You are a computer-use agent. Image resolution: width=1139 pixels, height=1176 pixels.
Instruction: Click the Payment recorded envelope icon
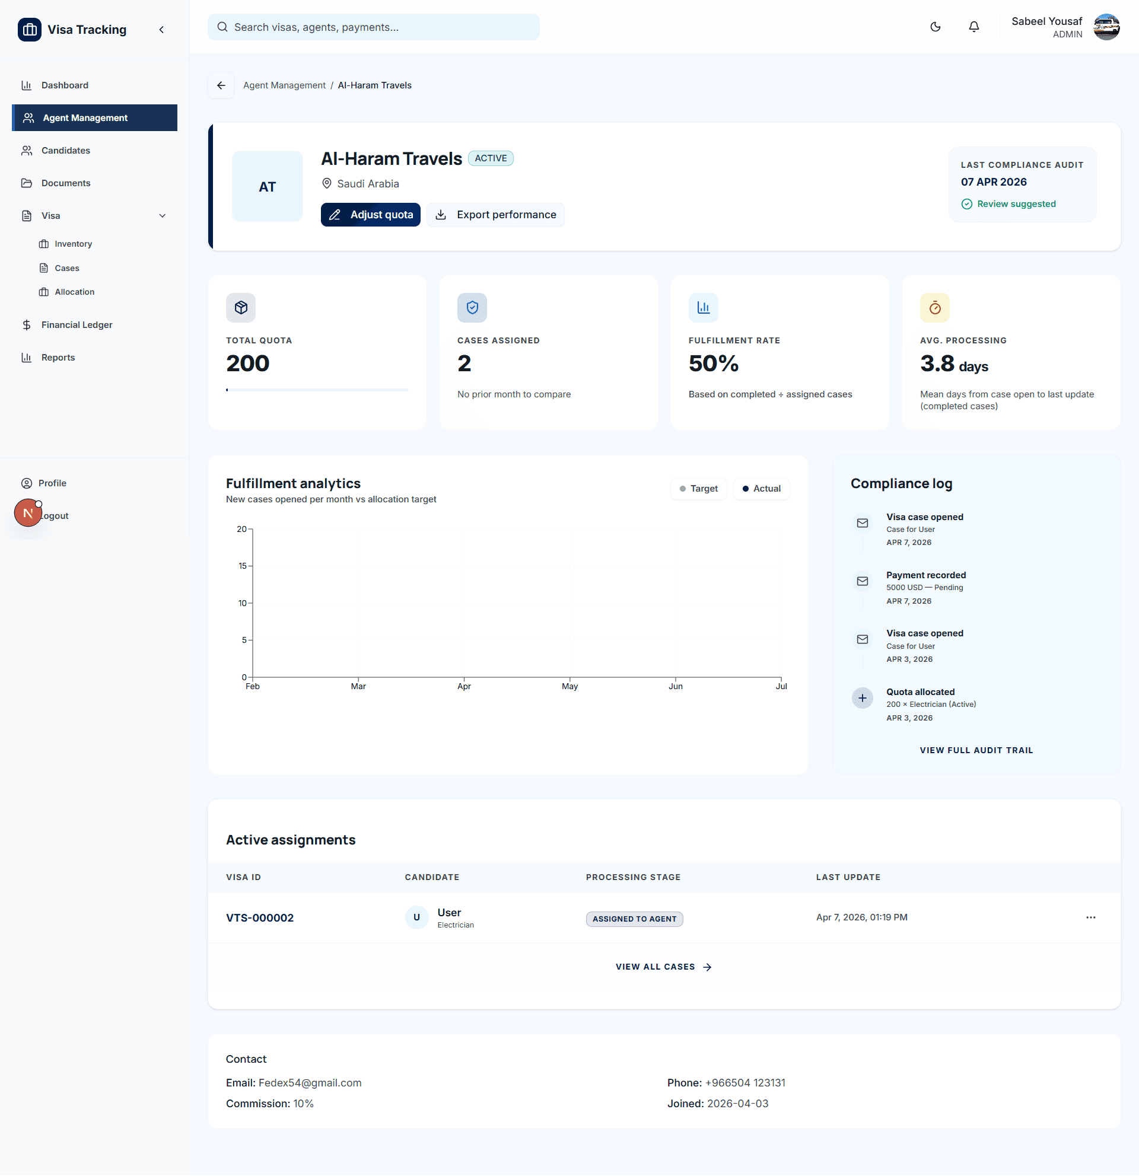tap(862, 581)
